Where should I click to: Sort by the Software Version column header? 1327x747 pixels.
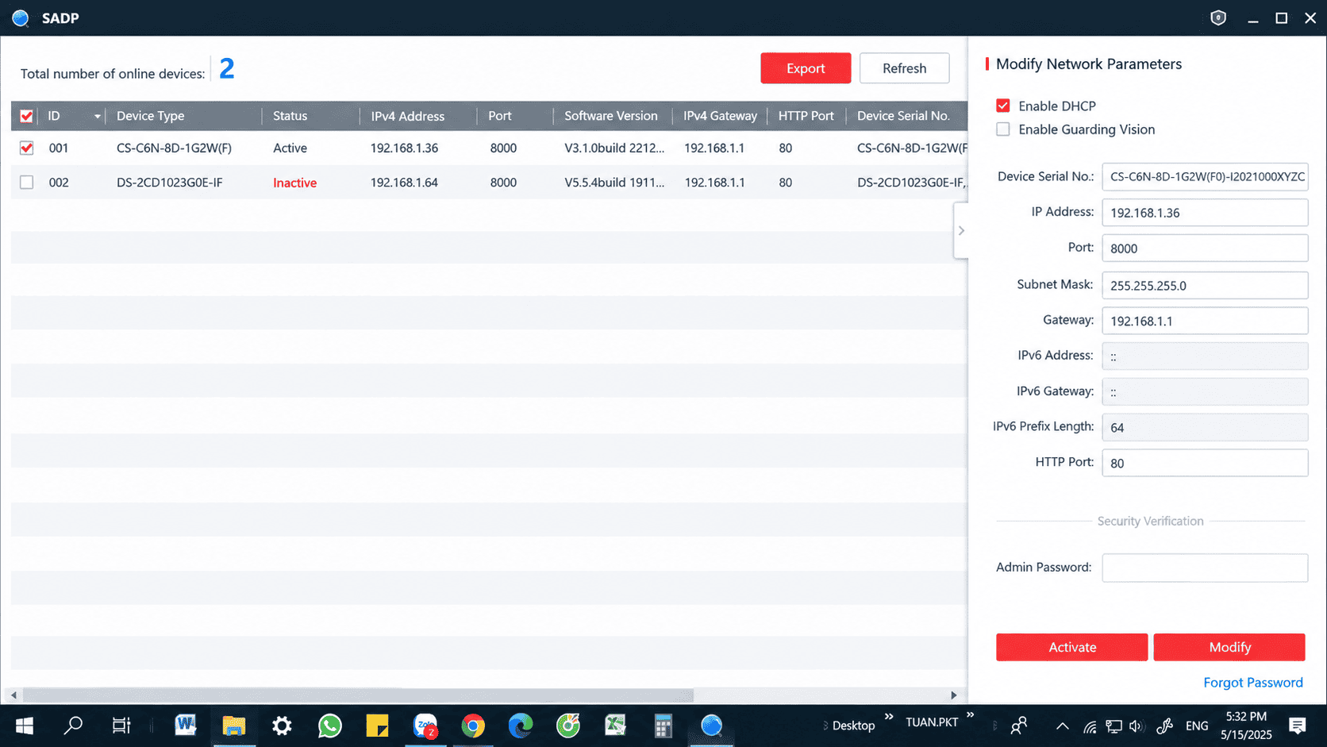610,116
